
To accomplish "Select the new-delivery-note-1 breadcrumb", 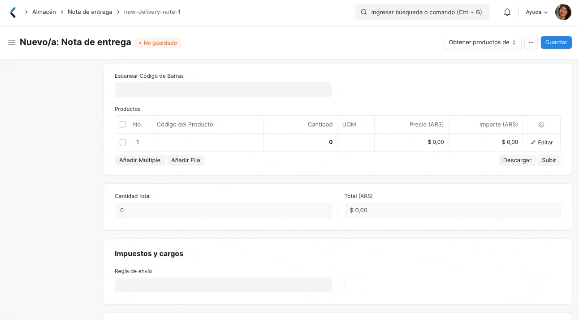I will [152, 12].
